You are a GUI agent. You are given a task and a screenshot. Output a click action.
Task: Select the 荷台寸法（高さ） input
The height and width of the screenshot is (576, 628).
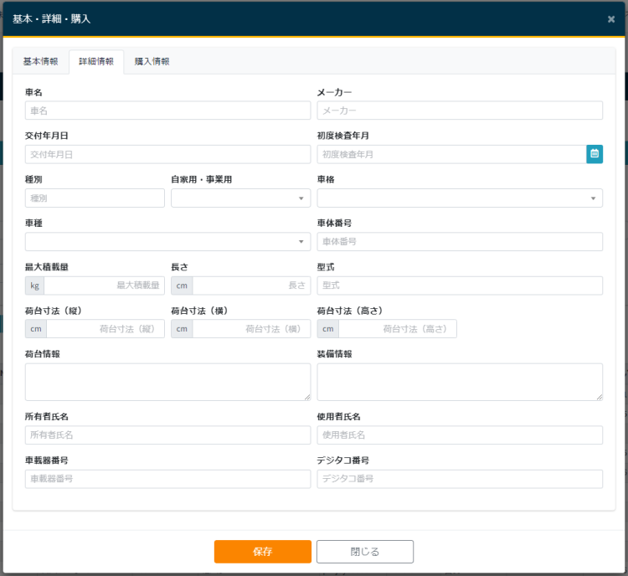coord(397,329)
